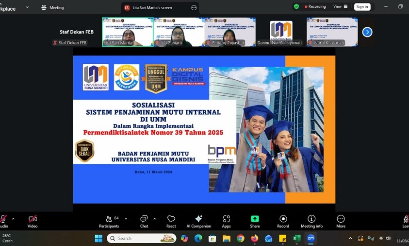Viewport: 409px width, 246px height.
Task: Click the Sign in button
Action: coord(362,7)
